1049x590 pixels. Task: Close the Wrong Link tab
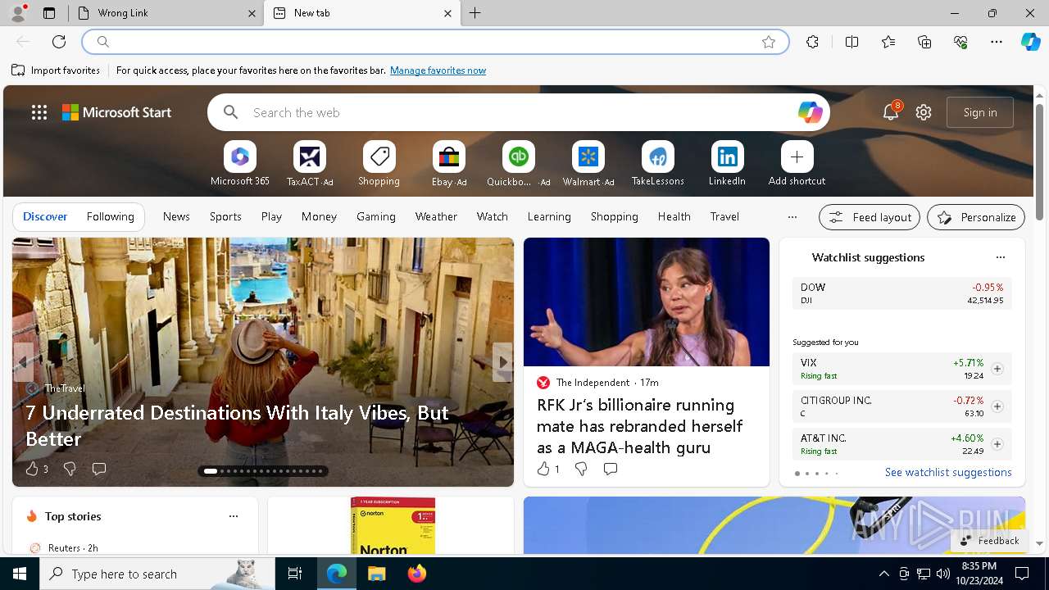(252, 13)
